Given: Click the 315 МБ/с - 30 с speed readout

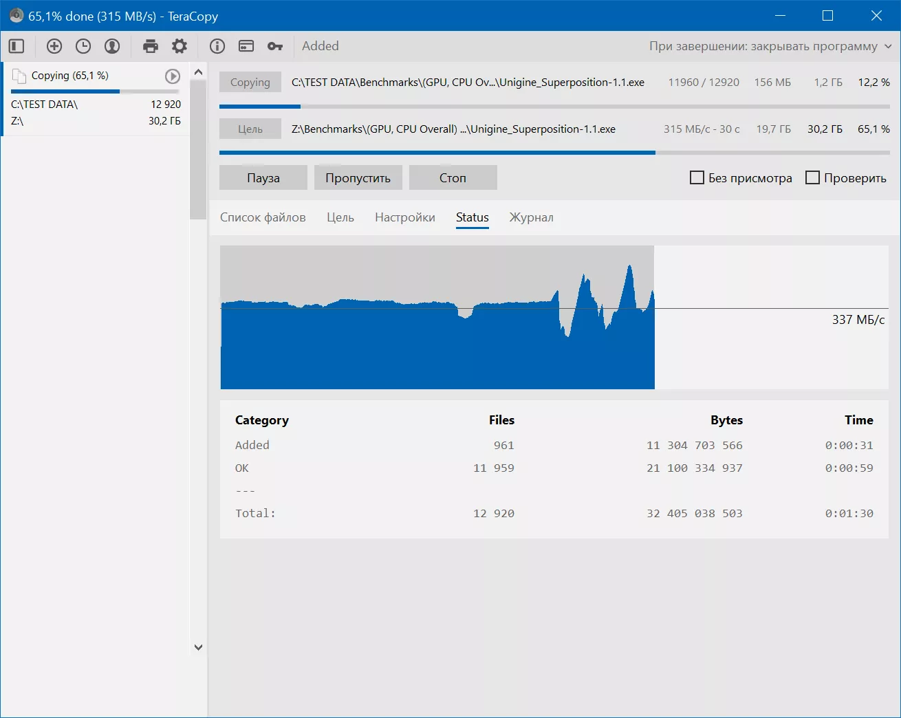Looking at the screenshot, I should [x=702, y=129].
